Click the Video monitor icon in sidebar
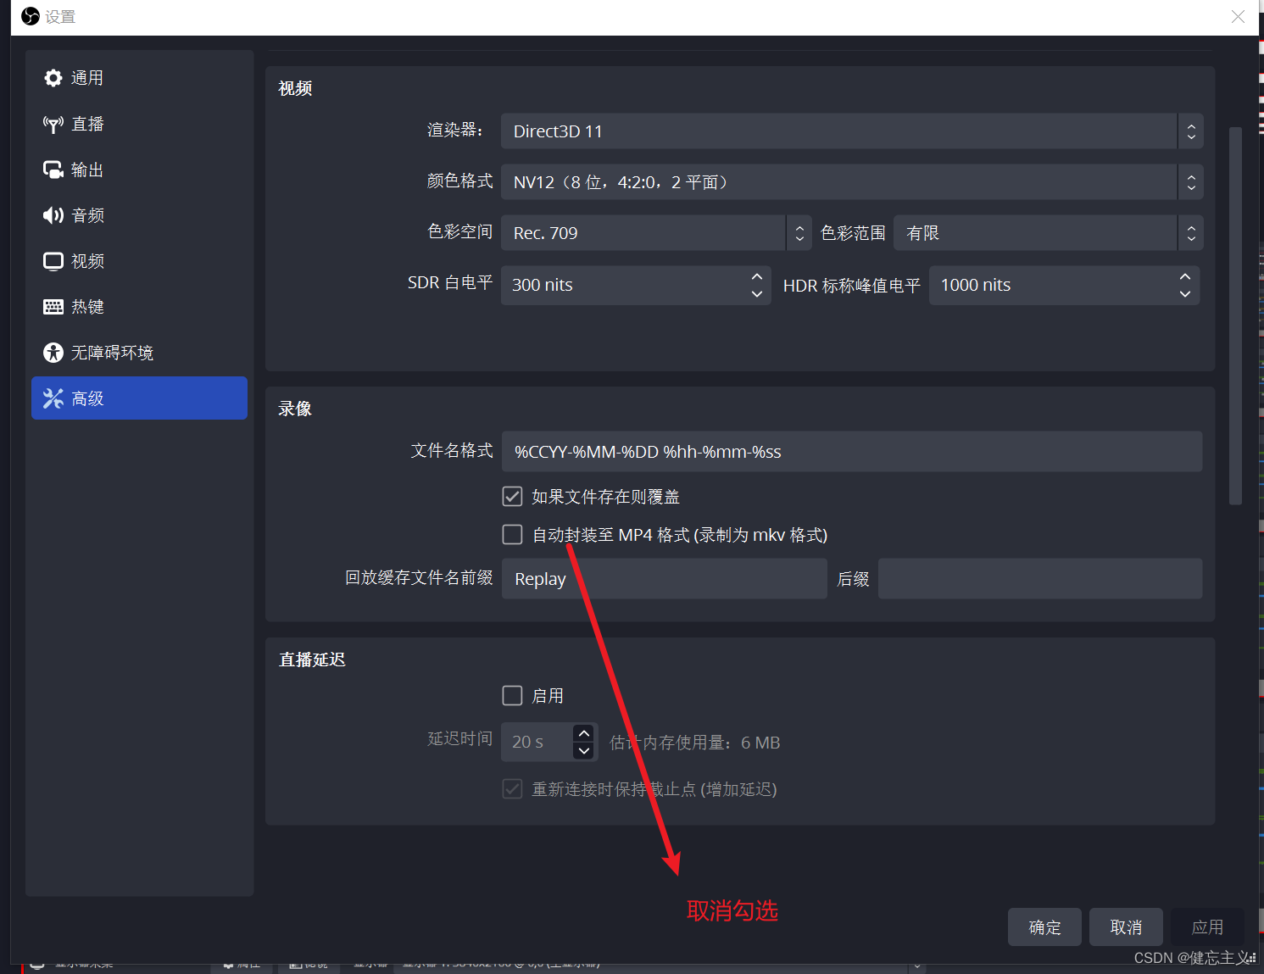The height and width of the screenshot is (974, 1264). click(x=53, y=261)
